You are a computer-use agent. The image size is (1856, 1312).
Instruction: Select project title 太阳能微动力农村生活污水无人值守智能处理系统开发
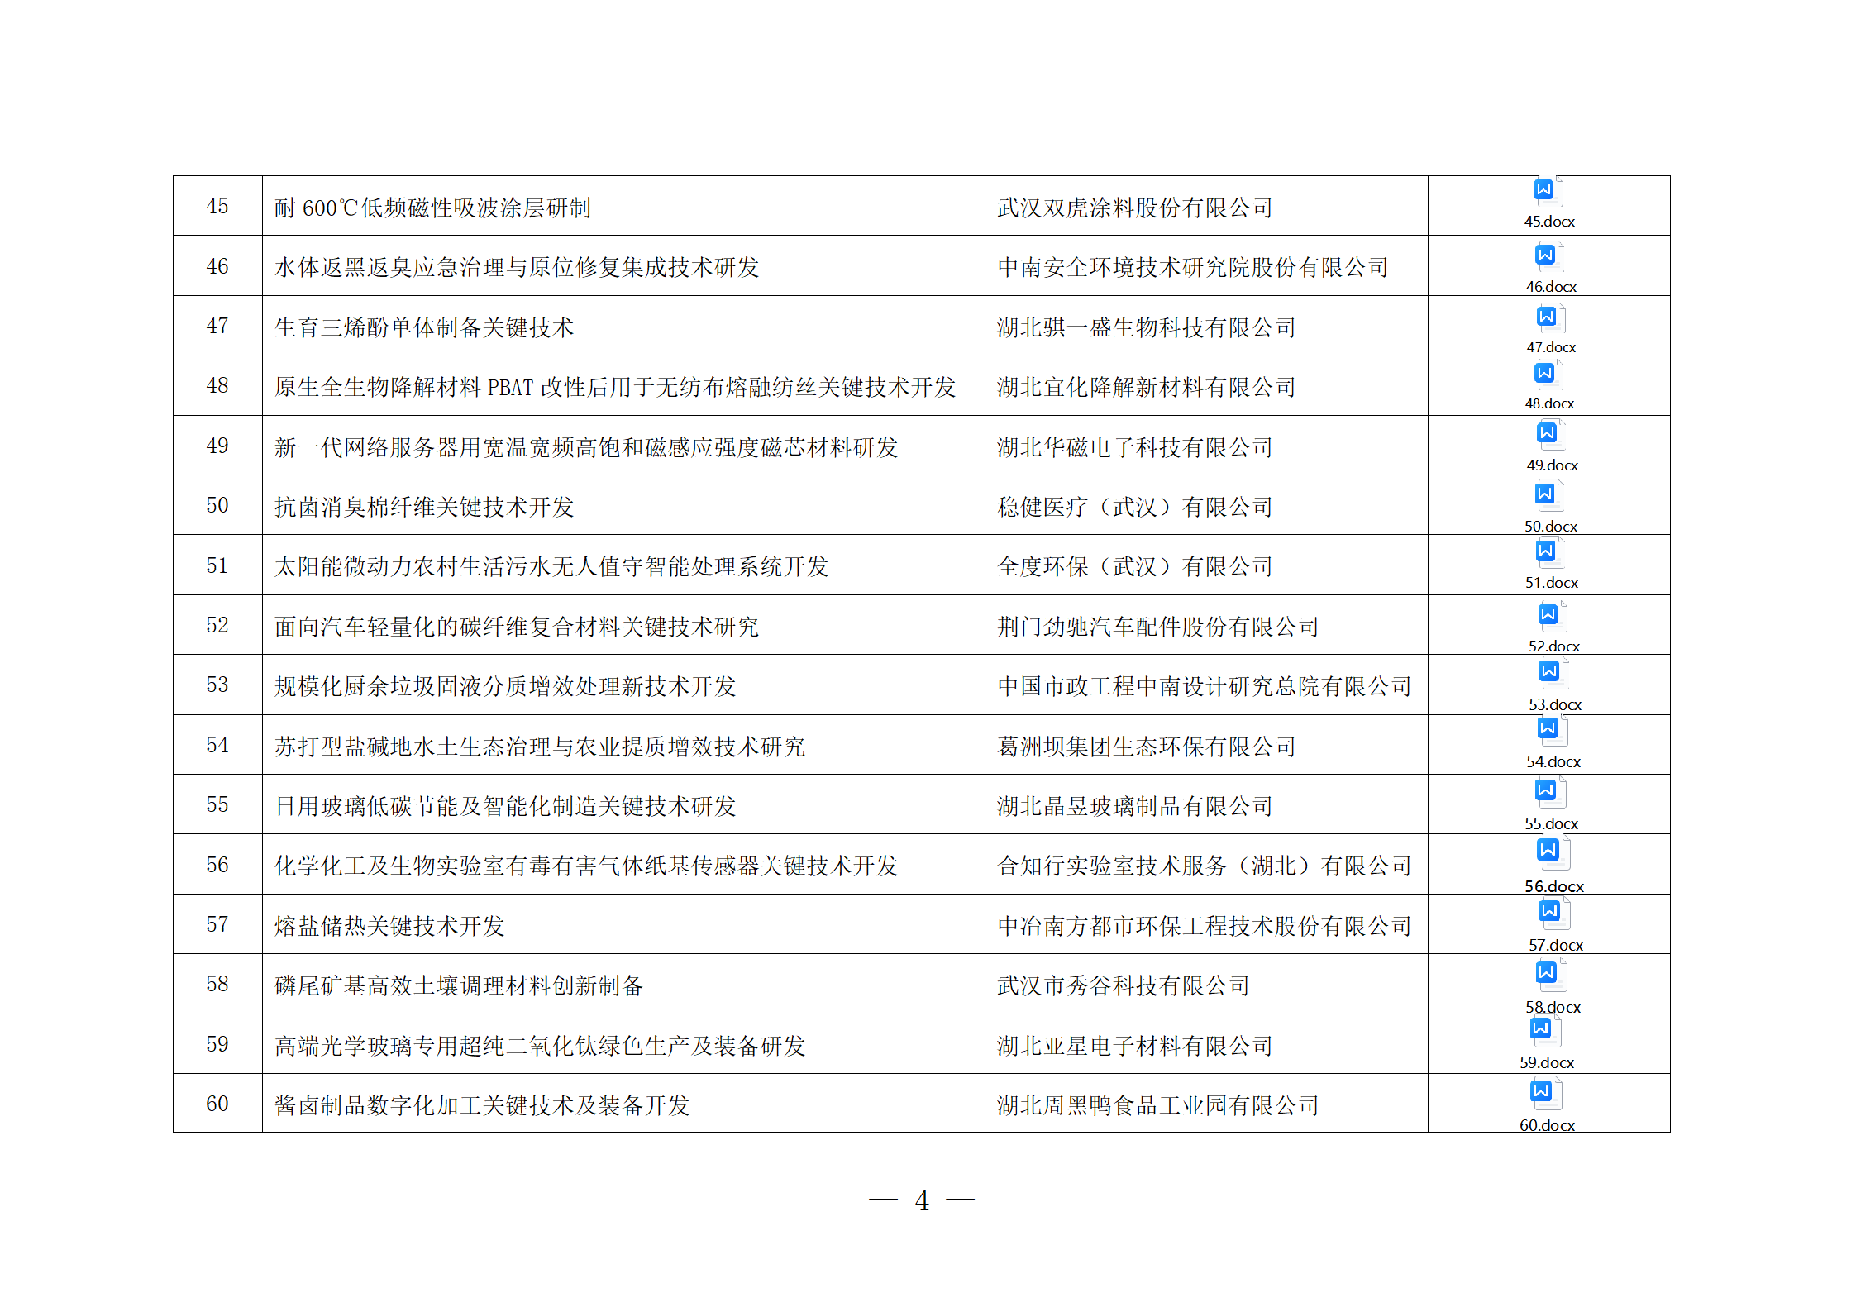(x=551, y=566)
